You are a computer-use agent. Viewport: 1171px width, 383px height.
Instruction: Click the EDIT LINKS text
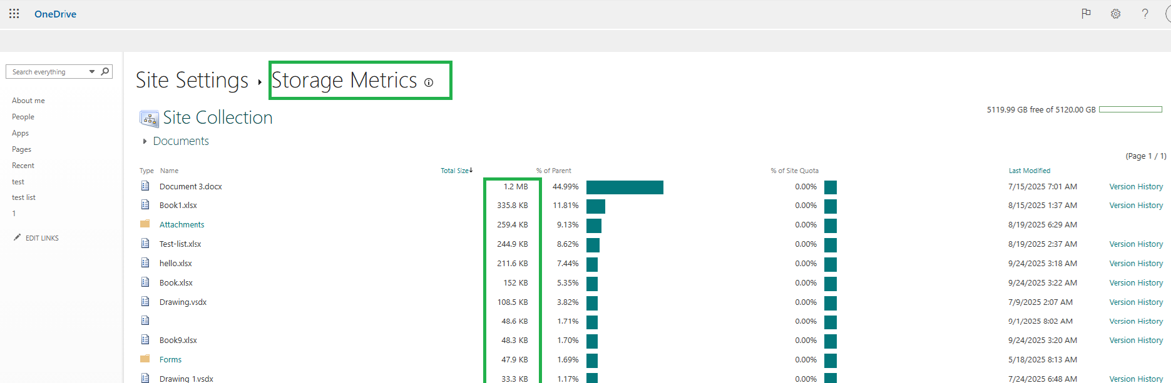[x=42, y=238]
